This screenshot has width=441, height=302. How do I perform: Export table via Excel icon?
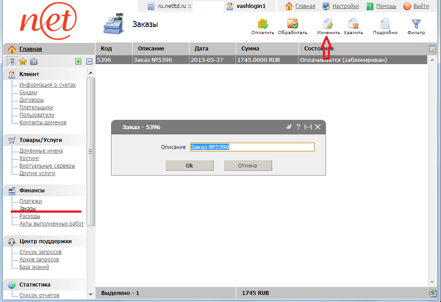tap(433, 293)
